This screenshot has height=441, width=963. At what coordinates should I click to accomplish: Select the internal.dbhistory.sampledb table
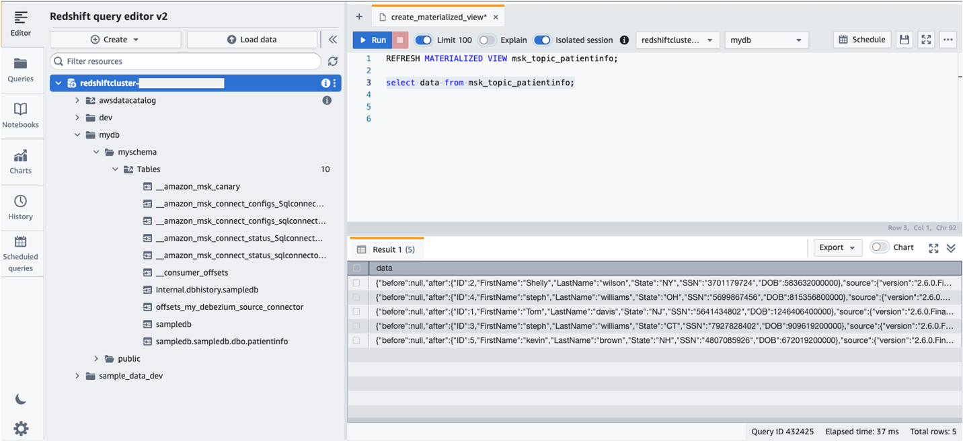point(207,290)
